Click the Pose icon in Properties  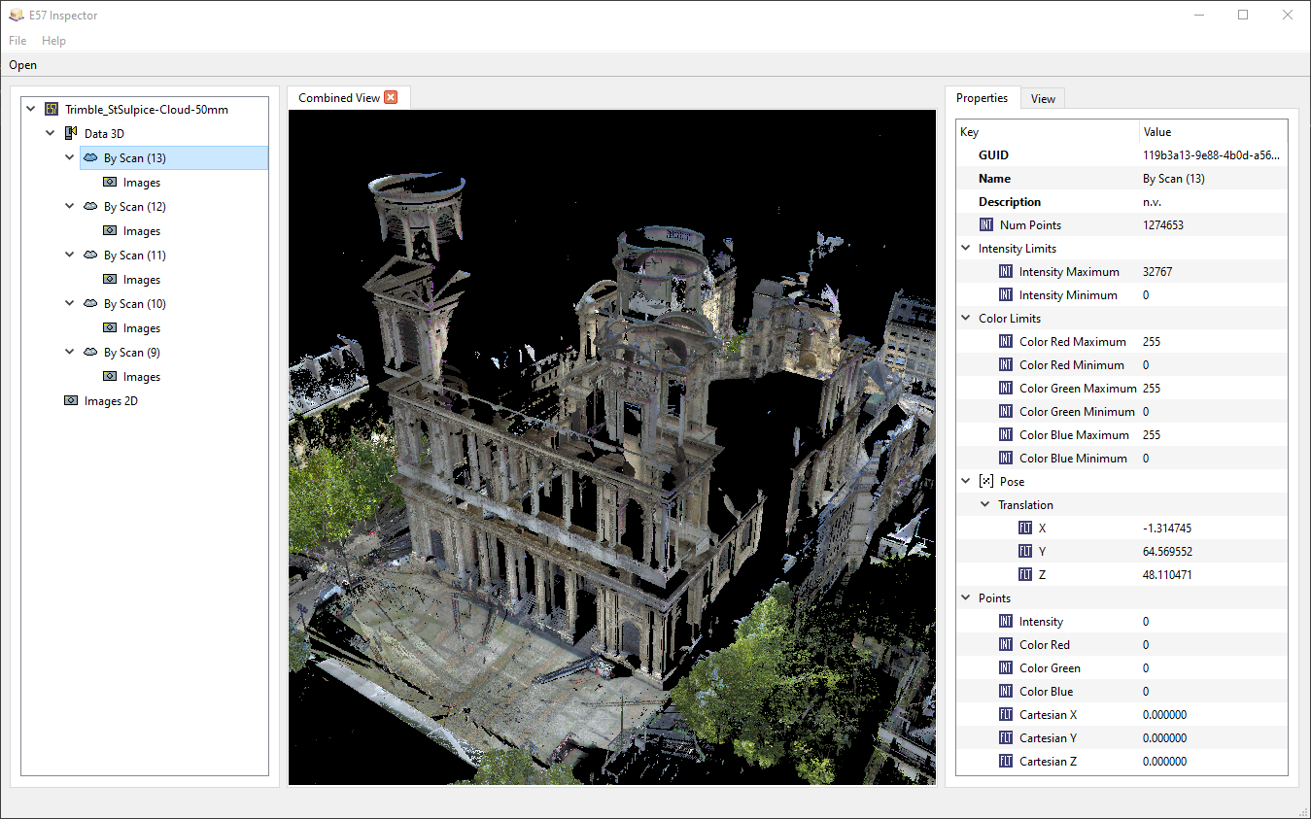(x=986, y=482)
